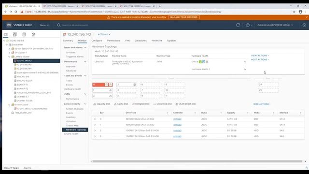Click gray health icon beside Critical
The height and width of the screenshot is (174, 309).
click(207, 62)
